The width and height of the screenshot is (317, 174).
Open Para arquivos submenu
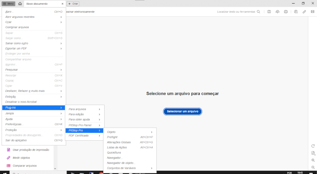click(84, 109)
